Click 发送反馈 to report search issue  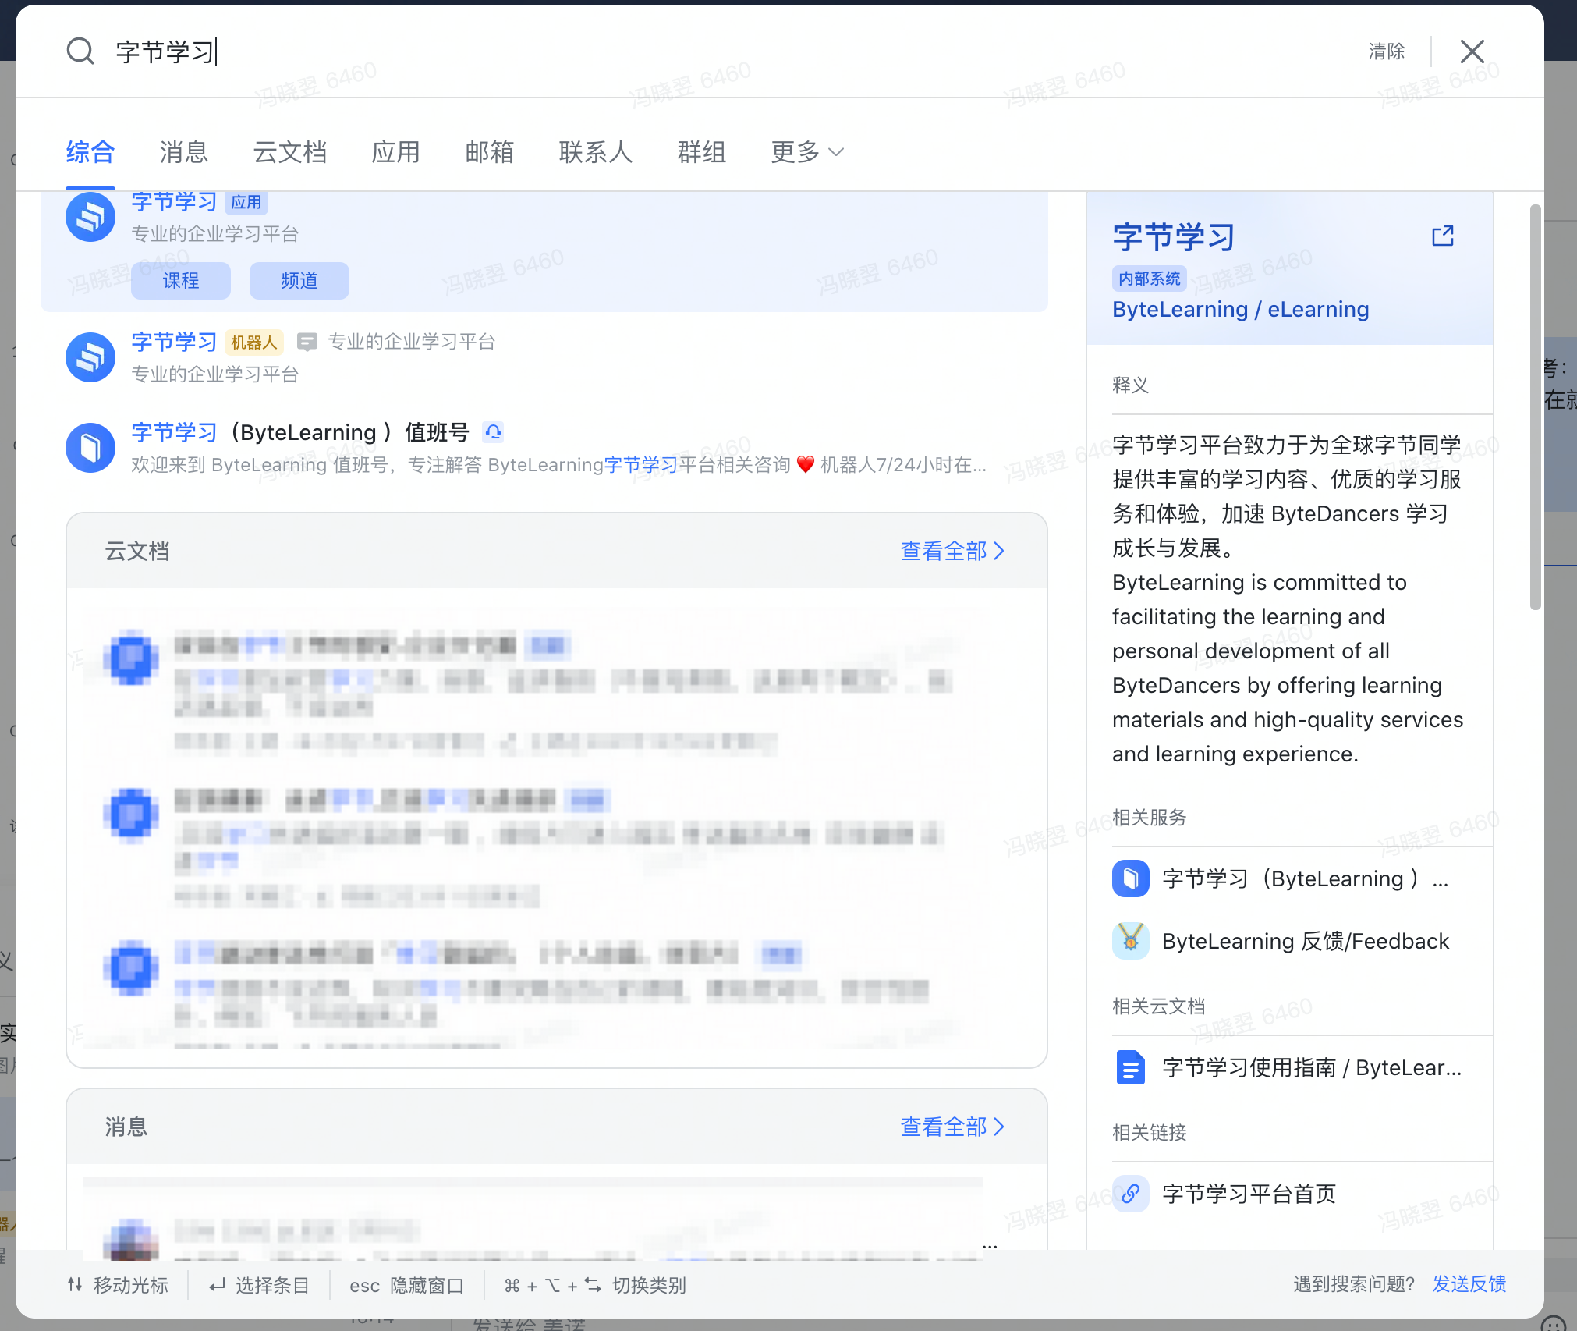pyautogui.click(x=1469, y=1284)
